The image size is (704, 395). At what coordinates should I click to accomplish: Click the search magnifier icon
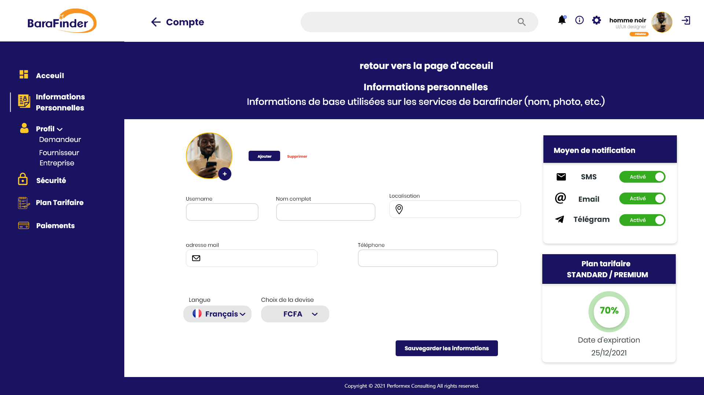click(x=521, y=22)
